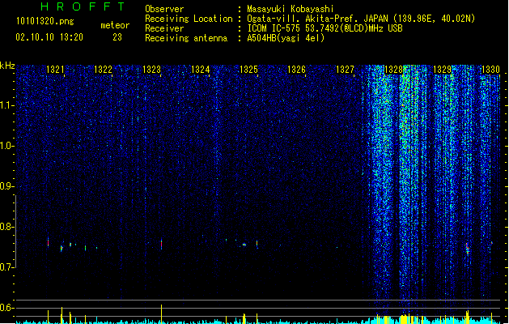Click the 1327 time marker
The width and height of the screenshot is (509, 324).
coord(345,69)
